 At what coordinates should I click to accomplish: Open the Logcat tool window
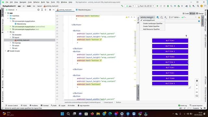62,106
